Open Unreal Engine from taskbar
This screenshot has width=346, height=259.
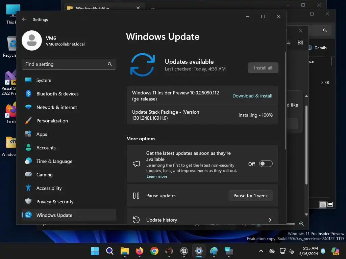pyautogui.click(x=184, y=251)
